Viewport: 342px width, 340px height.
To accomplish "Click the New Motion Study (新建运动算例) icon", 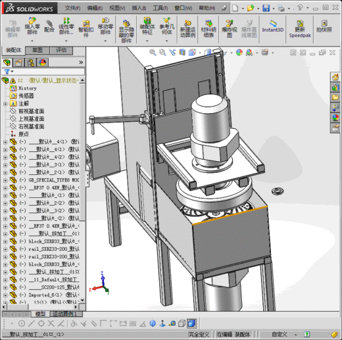I will [x=187, y=29].
